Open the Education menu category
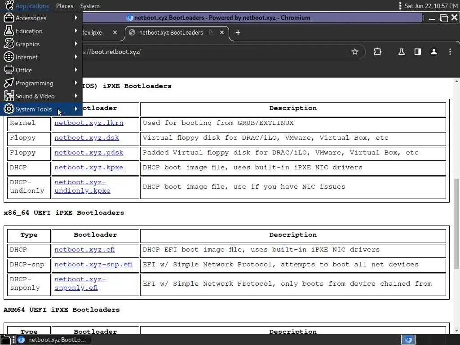The image size is (460, 345). pos(41,31)
